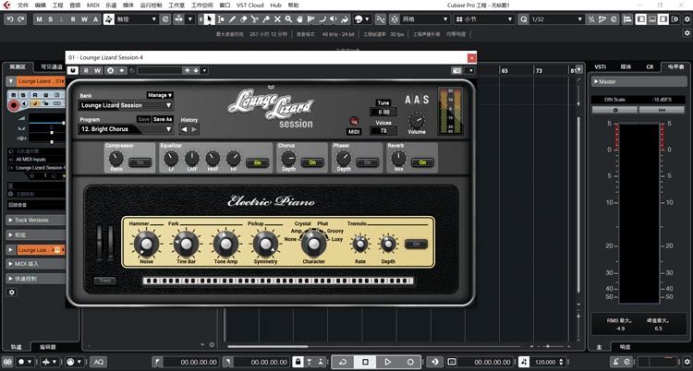Click the Trem button on the piano
Image resolution: width=693 pixels, height=371 pixels.
(x=104, y=281)
